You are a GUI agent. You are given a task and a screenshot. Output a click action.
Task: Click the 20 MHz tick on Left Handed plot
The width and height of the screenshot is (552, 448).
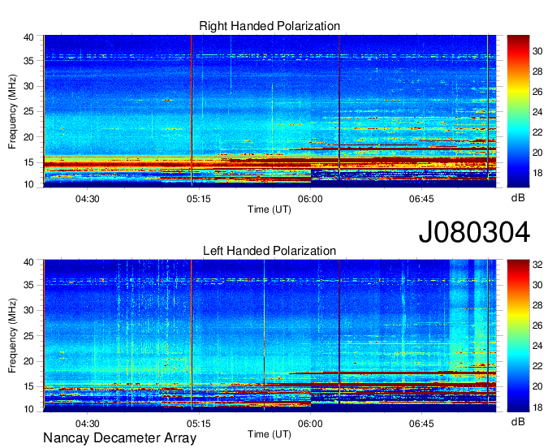(x=29, y=361)
